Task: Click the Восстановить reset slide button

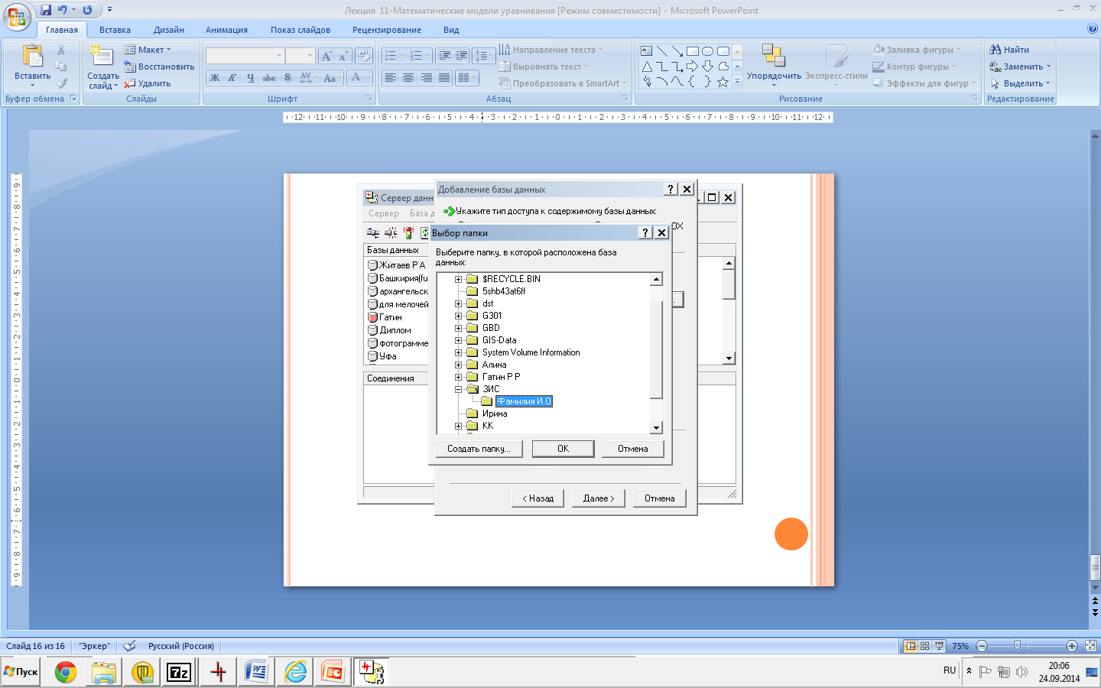Action: (x=159, y=67)
